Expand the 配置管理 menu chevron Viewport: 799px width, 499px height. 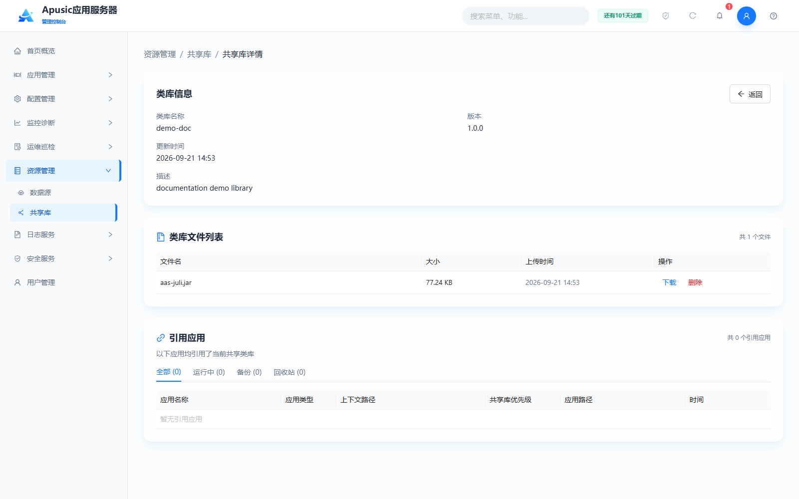point(110,99)
